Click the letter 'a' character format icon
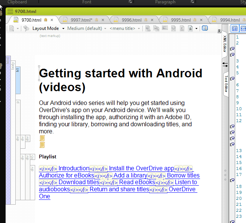This screenshot has height=223, width=246. point(190,28)
